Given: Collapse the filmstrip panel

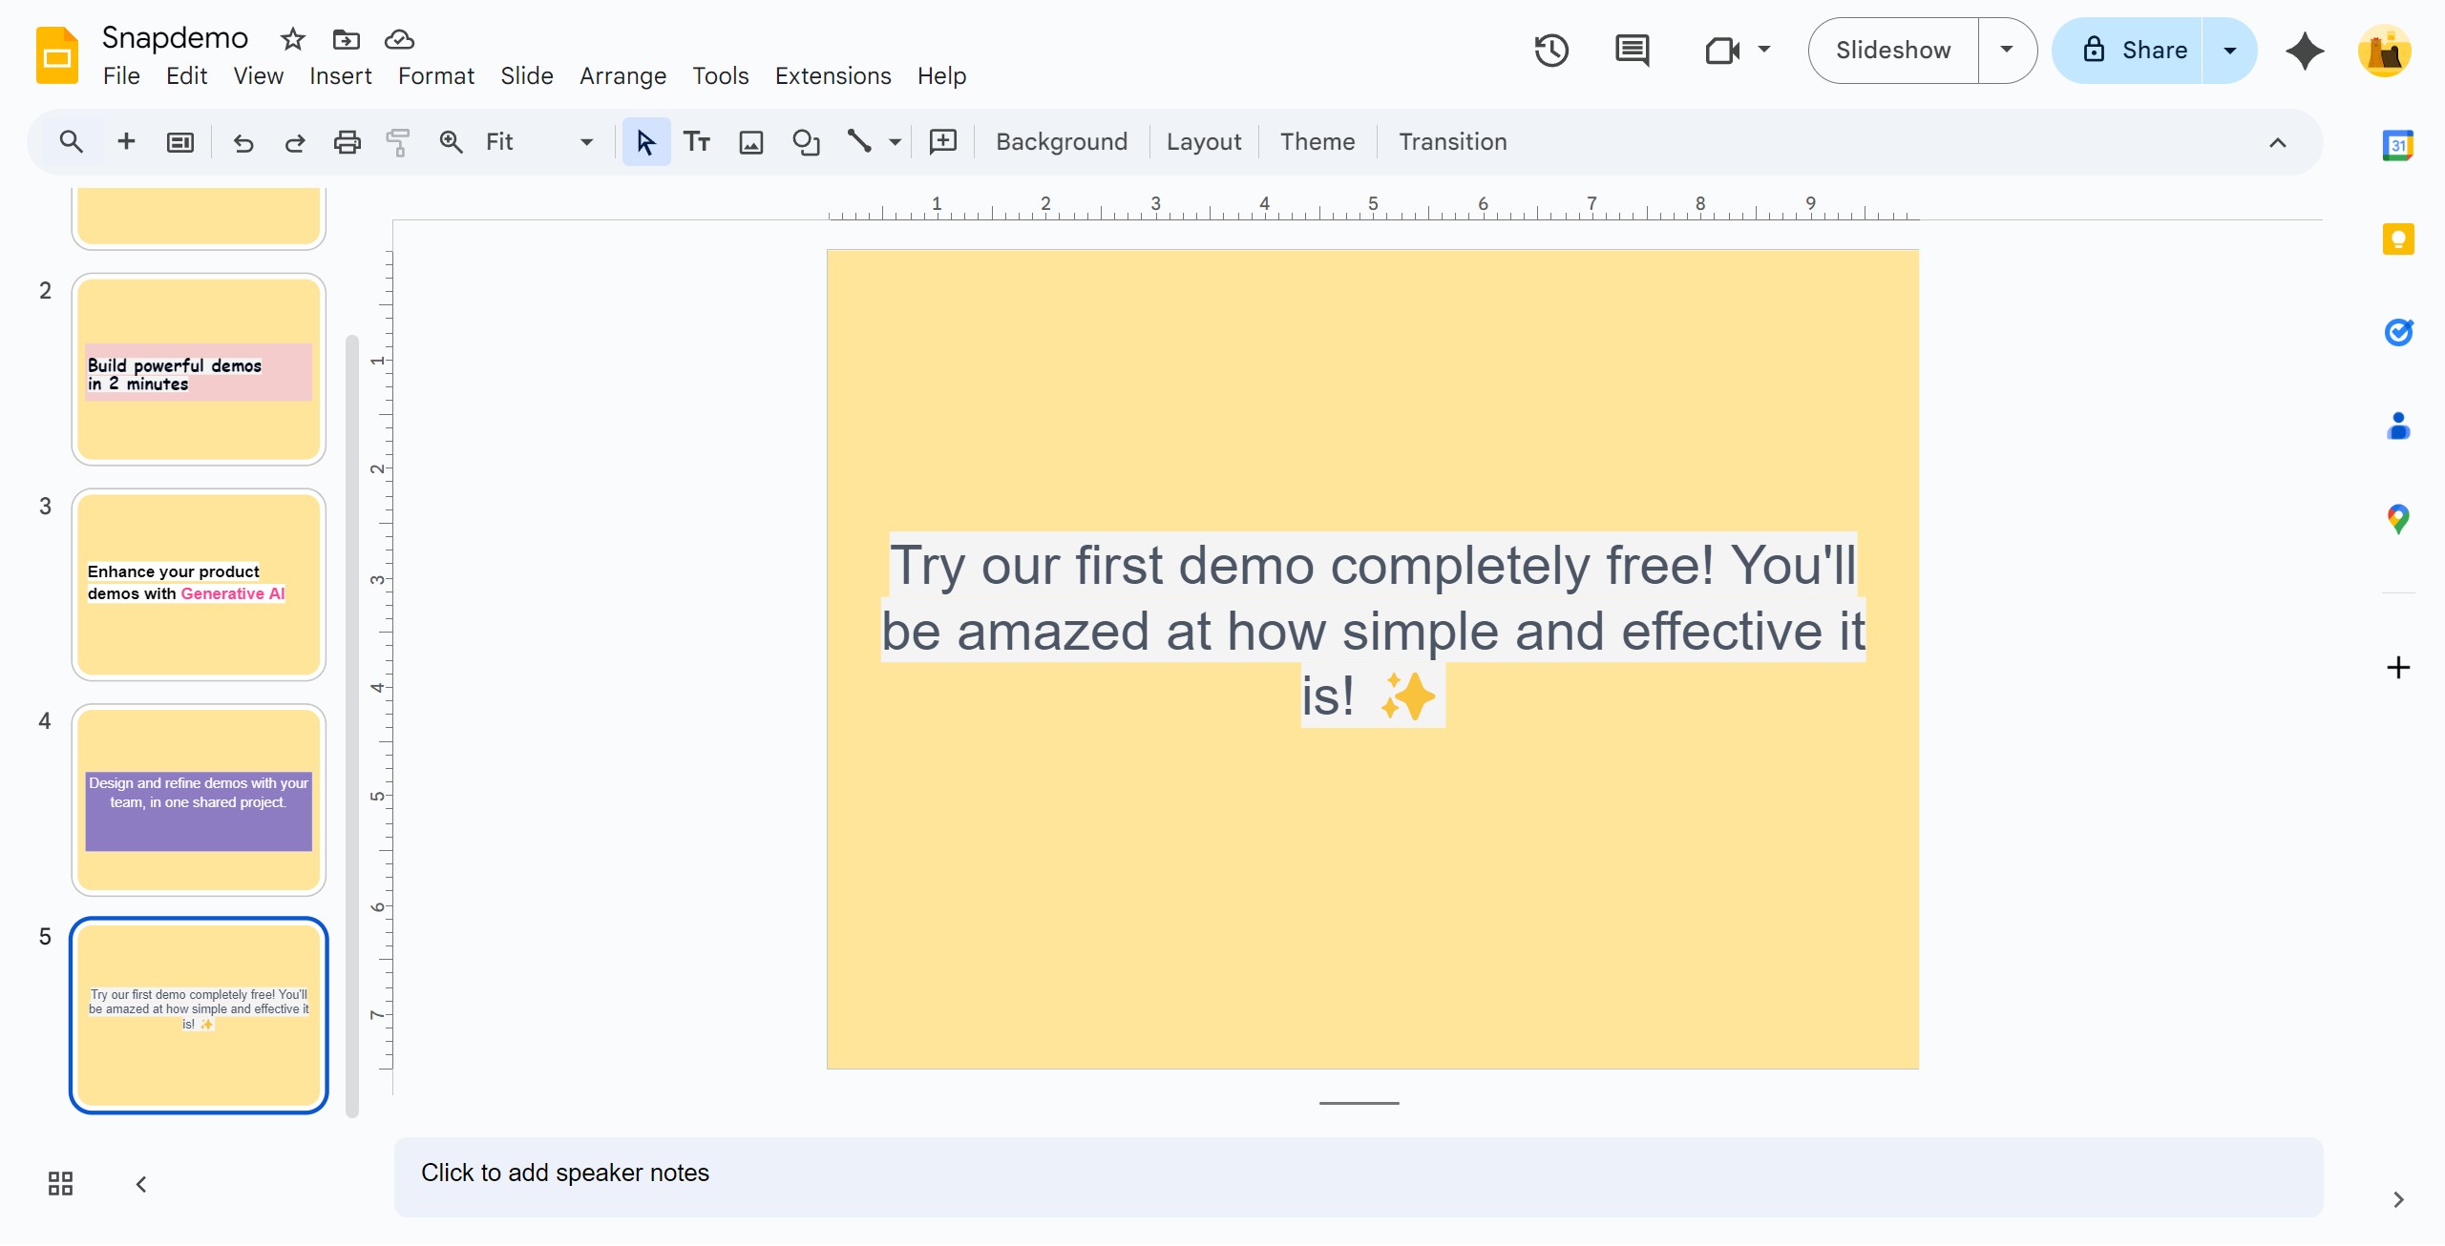Looking at the screenshot, I should (141, 1184).
